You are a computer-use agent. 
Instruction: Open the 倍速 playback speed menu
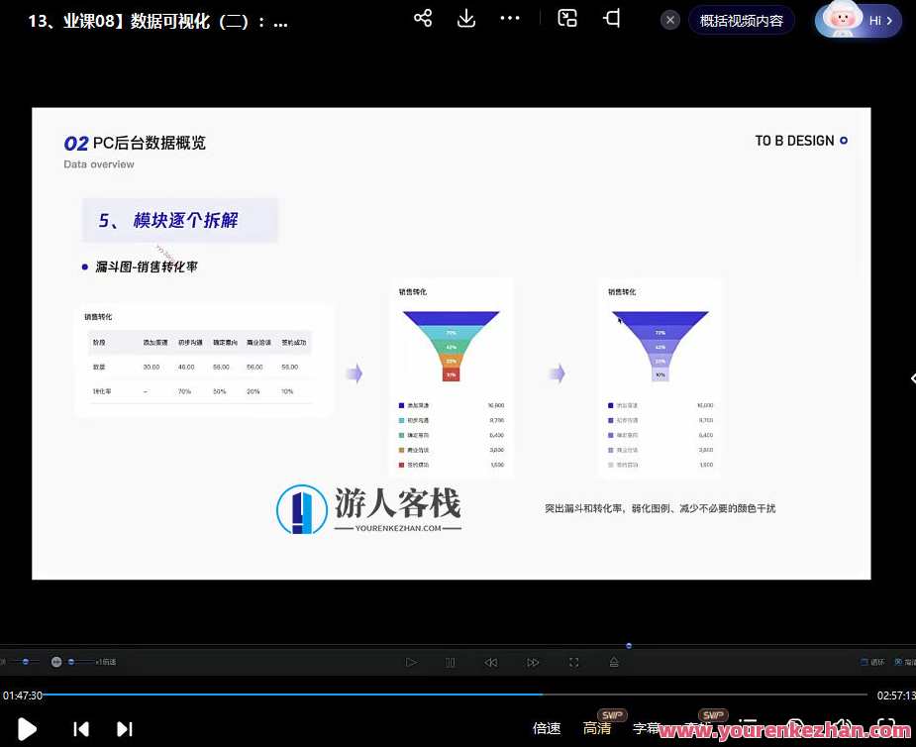(547, 728)
